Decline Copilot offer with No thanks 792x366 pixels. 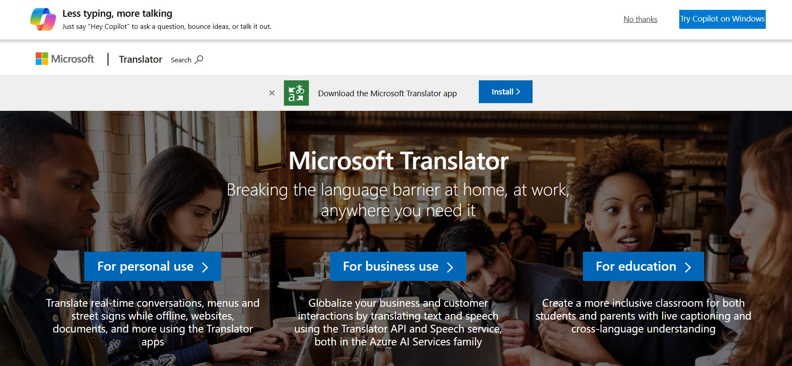pos(640,19)
